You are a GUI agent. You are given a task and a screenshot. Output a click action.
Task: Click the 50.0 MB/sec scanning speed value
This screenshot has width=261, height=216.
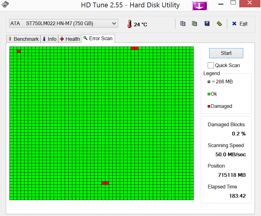point(231,154)
